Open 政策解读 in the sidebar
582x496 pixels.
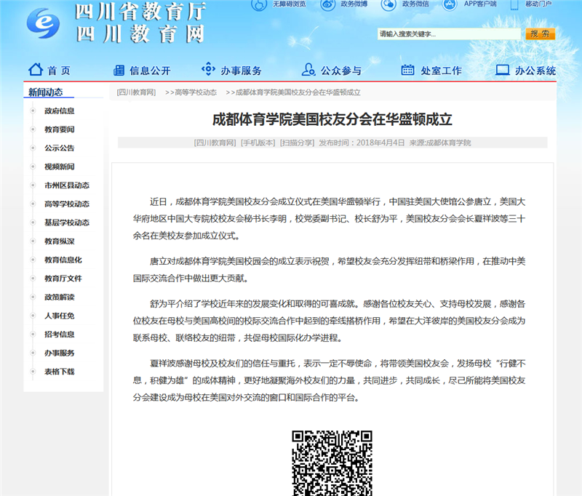tap(60, 297)
